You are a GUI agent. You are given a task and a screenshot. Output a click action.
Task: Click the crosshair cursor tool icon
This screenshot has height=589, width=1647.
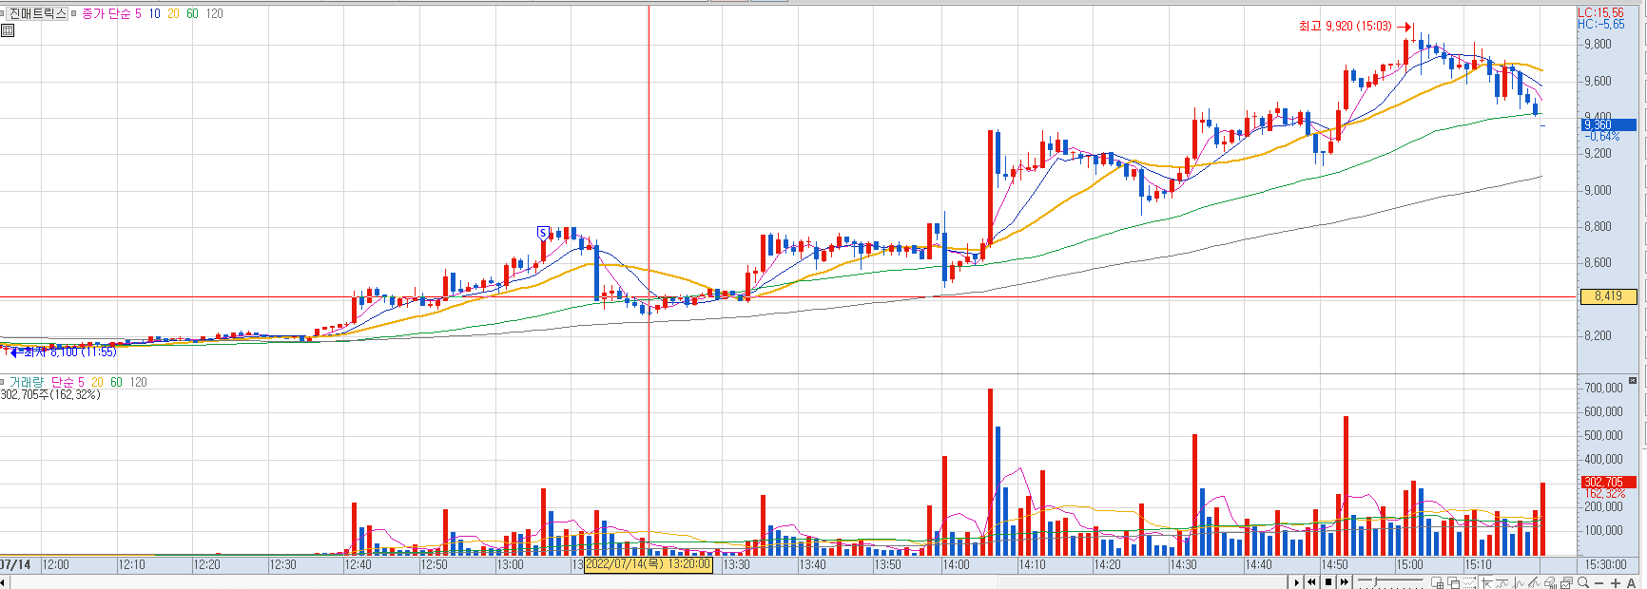click(x=1486, y=582)
